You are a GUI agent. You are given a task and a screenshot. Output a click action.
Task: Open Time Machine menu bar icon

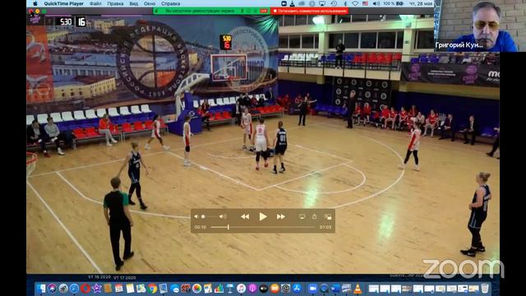coord(334,3)
